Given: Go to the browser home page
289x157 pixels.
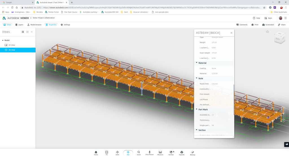Looking at the screenshot, I should tap(17, 8).
